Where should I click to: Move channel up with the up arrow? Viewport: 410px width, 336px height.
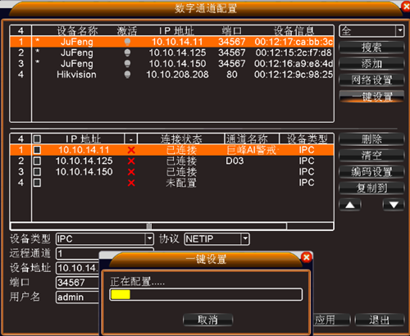[350, 205]
